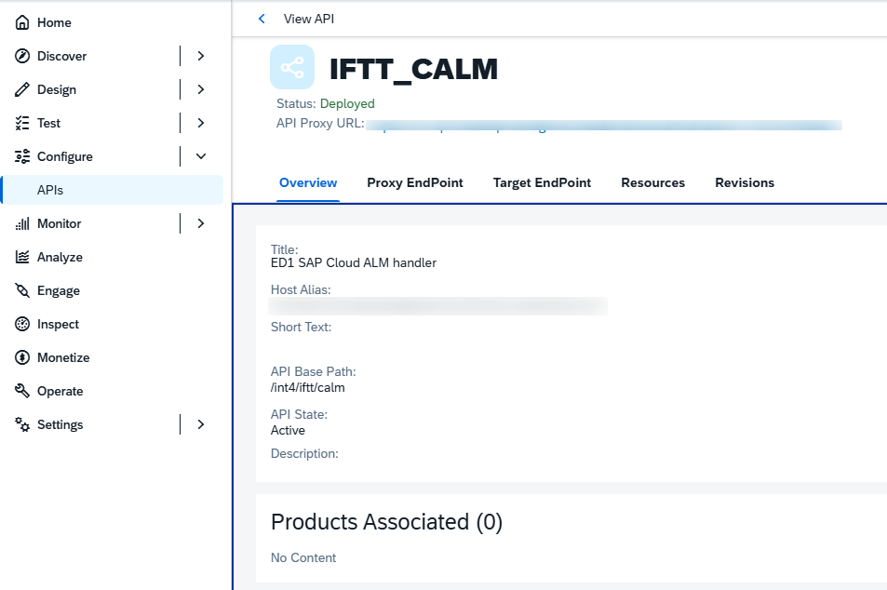Viewport: 887px width, 590px height.
Task: Click the Description: label
Action: (304, 454)
